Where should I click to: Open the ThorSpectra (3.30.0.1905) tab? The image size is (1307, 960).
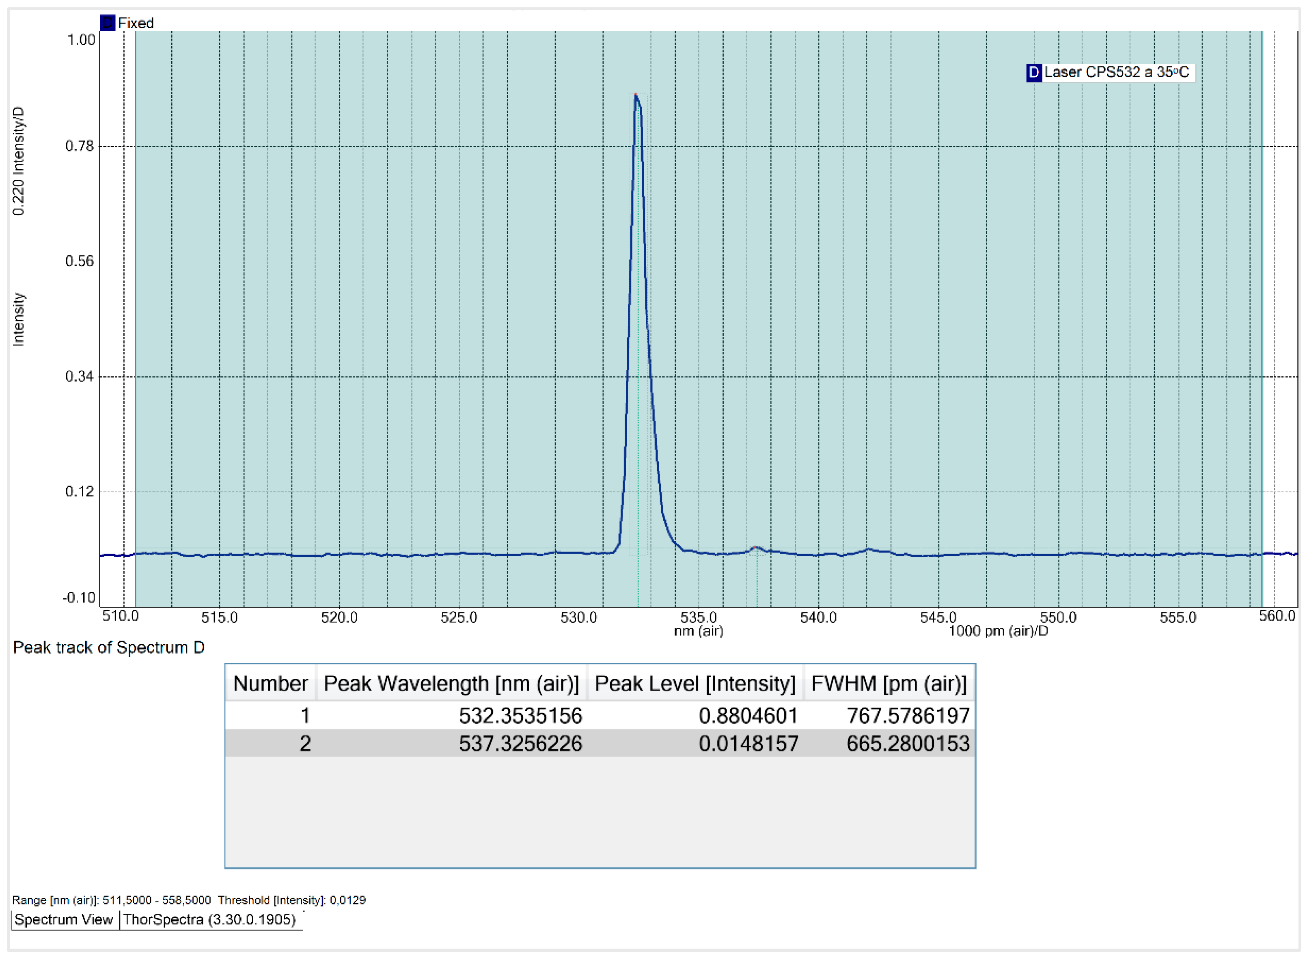click(x=209, y=919)
